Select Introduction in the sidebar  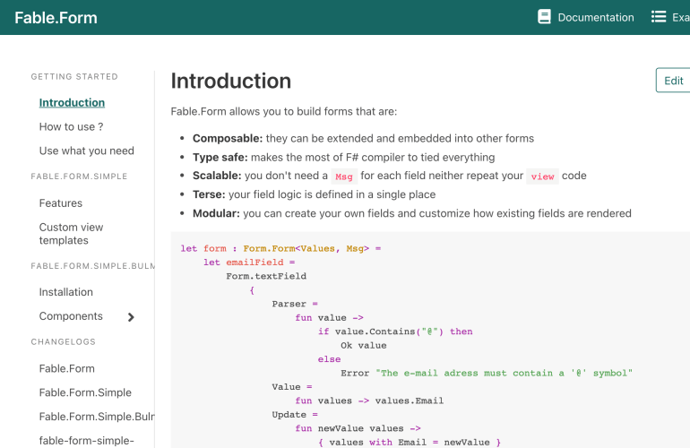[72, 103]
